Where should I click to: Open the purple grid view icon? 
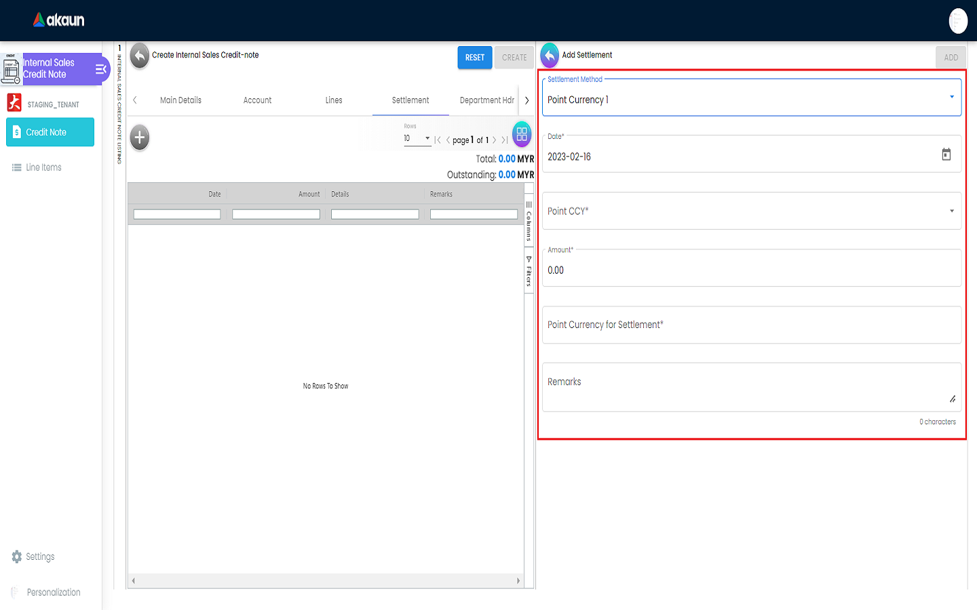coord(521,135)
